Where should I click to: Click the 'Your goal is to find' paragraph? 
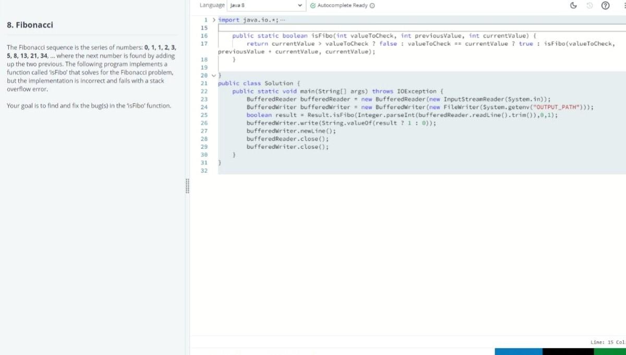point(89,106)
